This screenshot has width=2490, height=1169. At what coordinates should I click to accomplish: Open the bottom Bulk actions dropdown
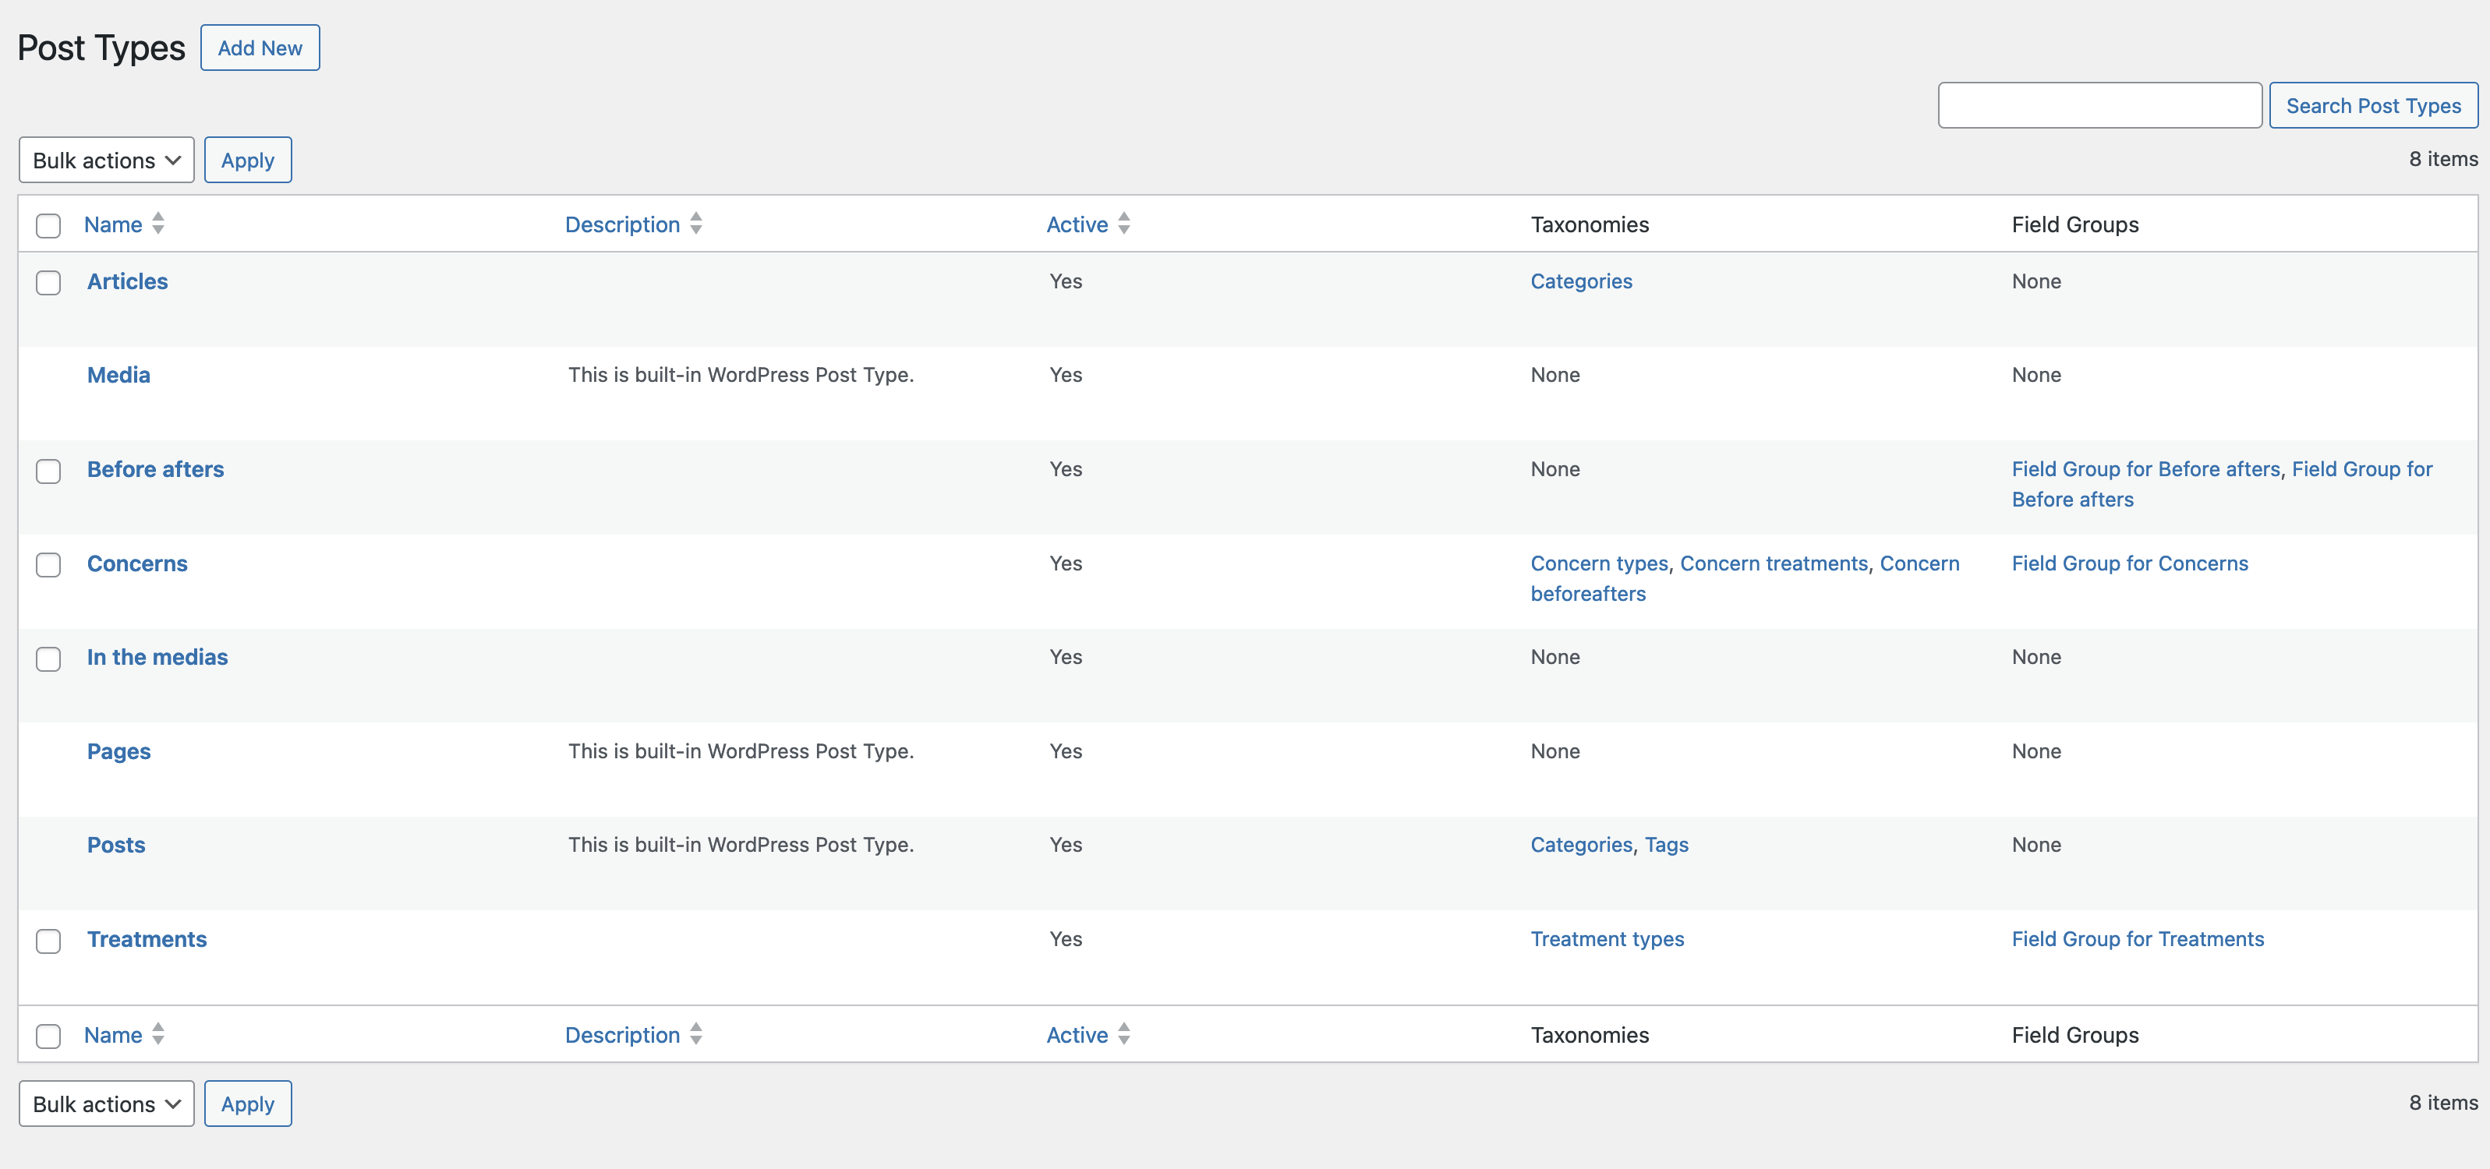(106, 1104)
